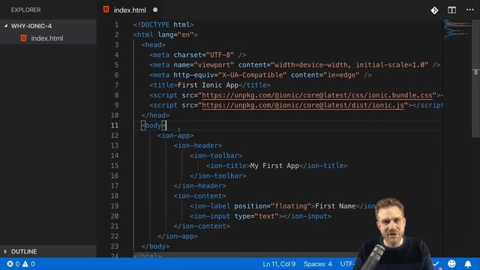Click the closing head tag on line 10
Image resolution: width=480 pixels, height=270 pixels.
pyautogui.click(x=155, y=115)
